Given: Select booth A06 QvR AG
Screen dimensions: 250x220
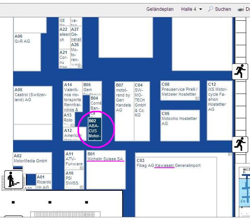Looking at the screenshot, I should coord(27,52).
